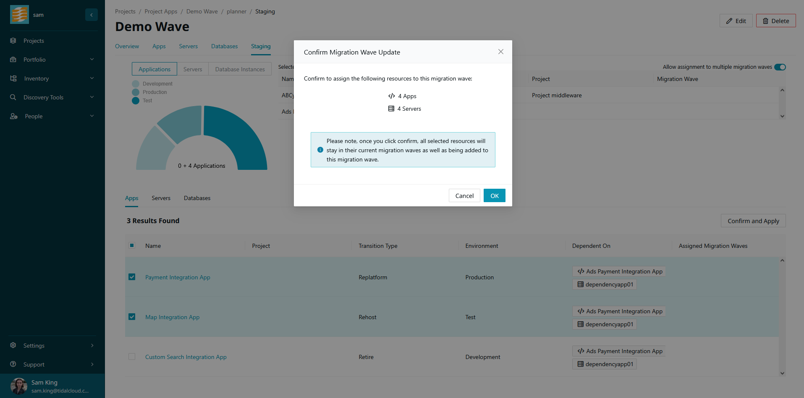Click the Settings gear icon
Viewport: 804px width, 398px height.
13,345
